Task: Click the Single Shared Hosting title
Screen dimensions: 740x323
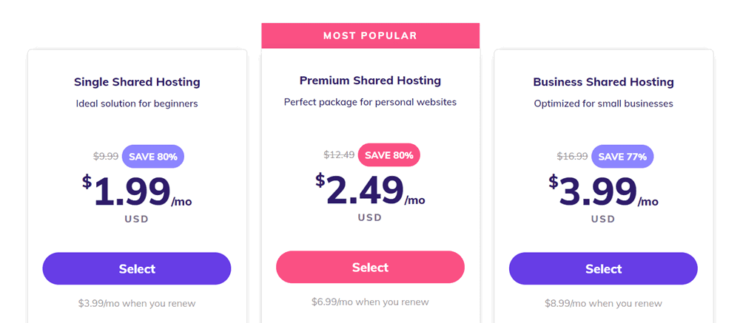Action: click(137, 82)
